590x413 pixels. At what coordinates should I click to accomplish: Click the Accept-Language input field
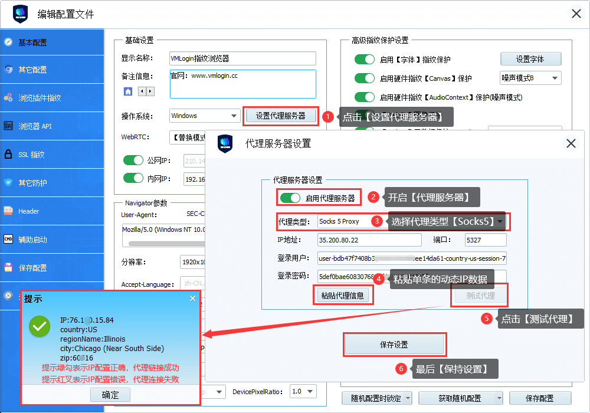tap(193, 284)
